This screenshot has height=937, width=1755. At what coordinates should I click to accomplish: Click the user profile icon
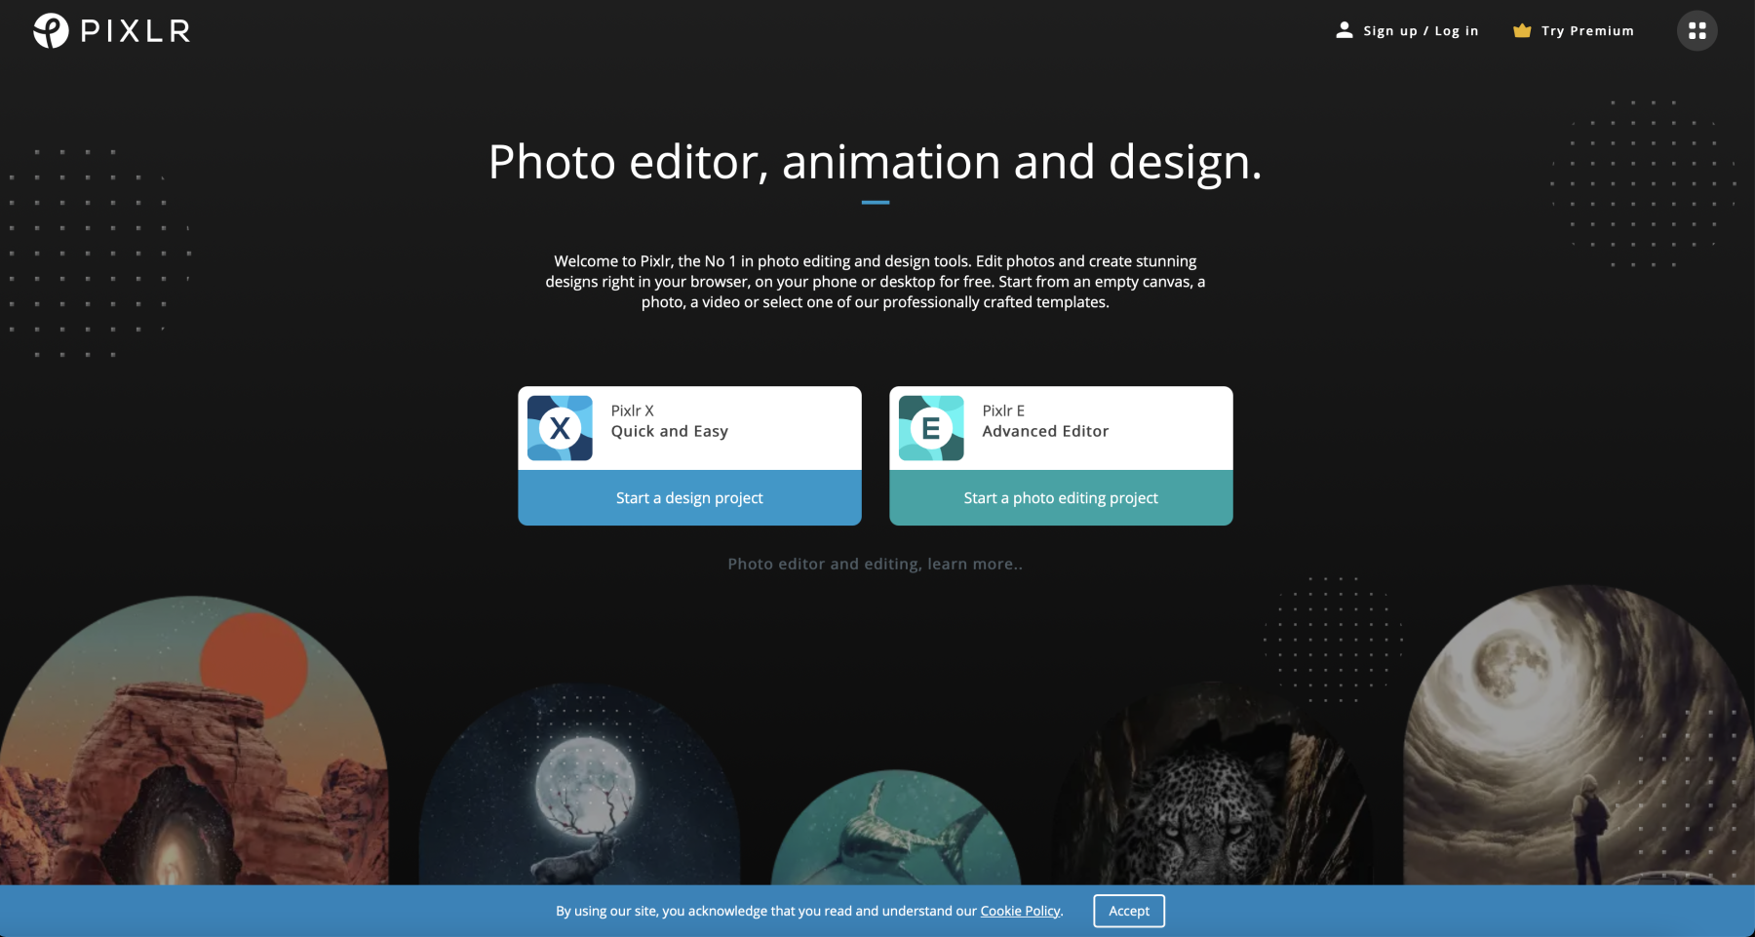[1345, 30]
